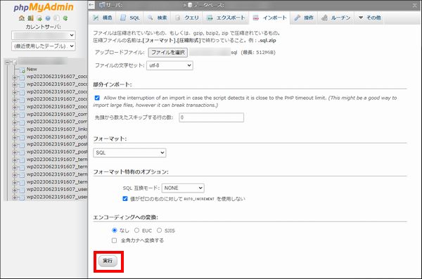Toggle the AUTO_INCREMENT を使用しない checkbox
The image size is (422, 279).
pos(125,199)
